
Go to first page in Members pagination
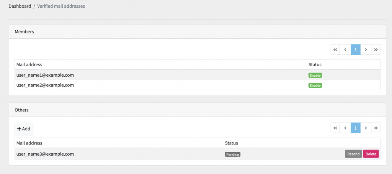pos(335,49)
